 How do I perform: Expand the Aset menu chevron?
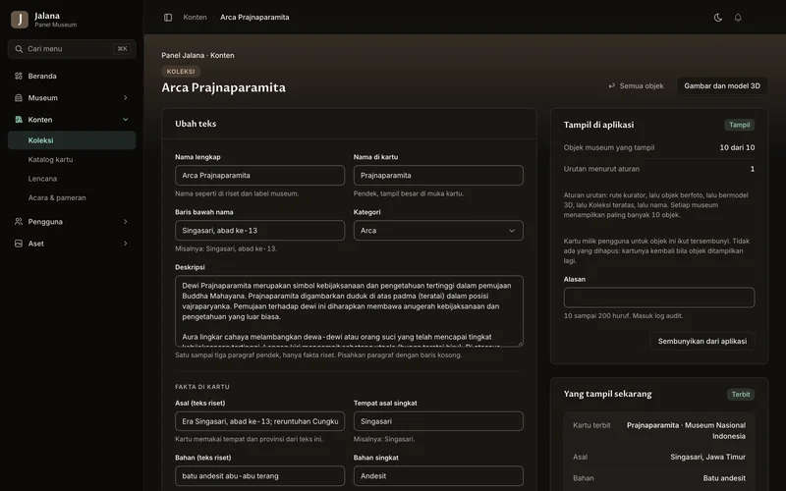[126, 244]
